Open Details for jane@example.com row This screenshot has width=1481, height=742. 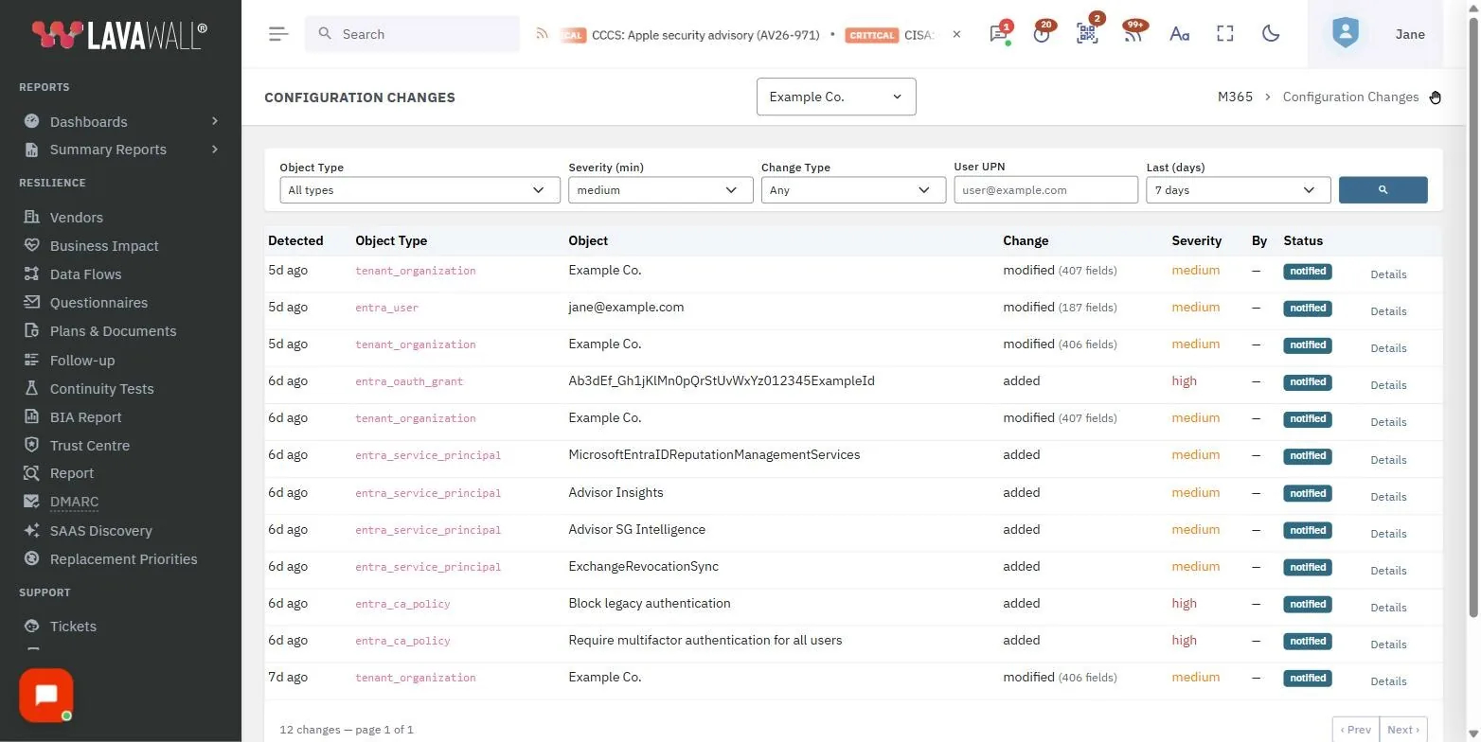click(x=1388, y=311)
